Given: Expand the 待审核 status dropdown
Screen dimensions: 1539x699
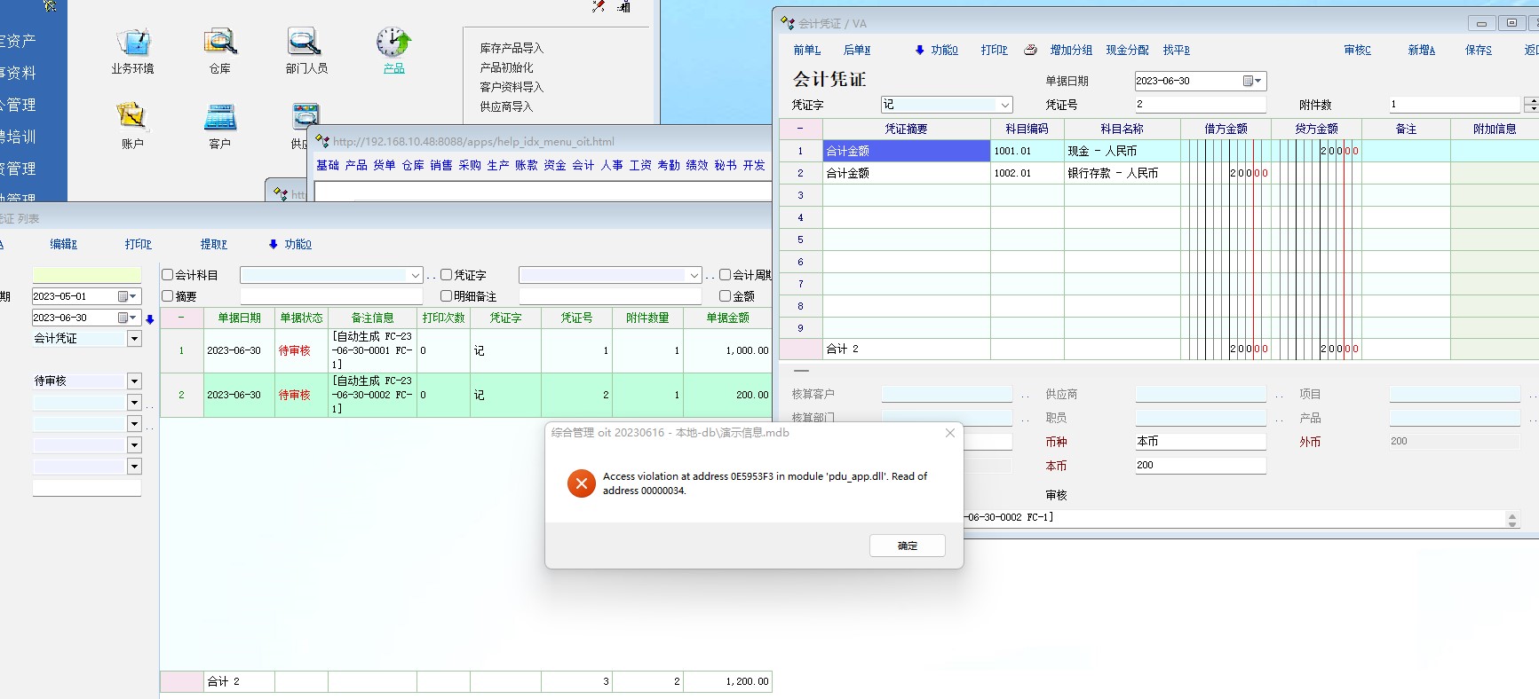Looking at the screenshot, I should tap(134, 381).
